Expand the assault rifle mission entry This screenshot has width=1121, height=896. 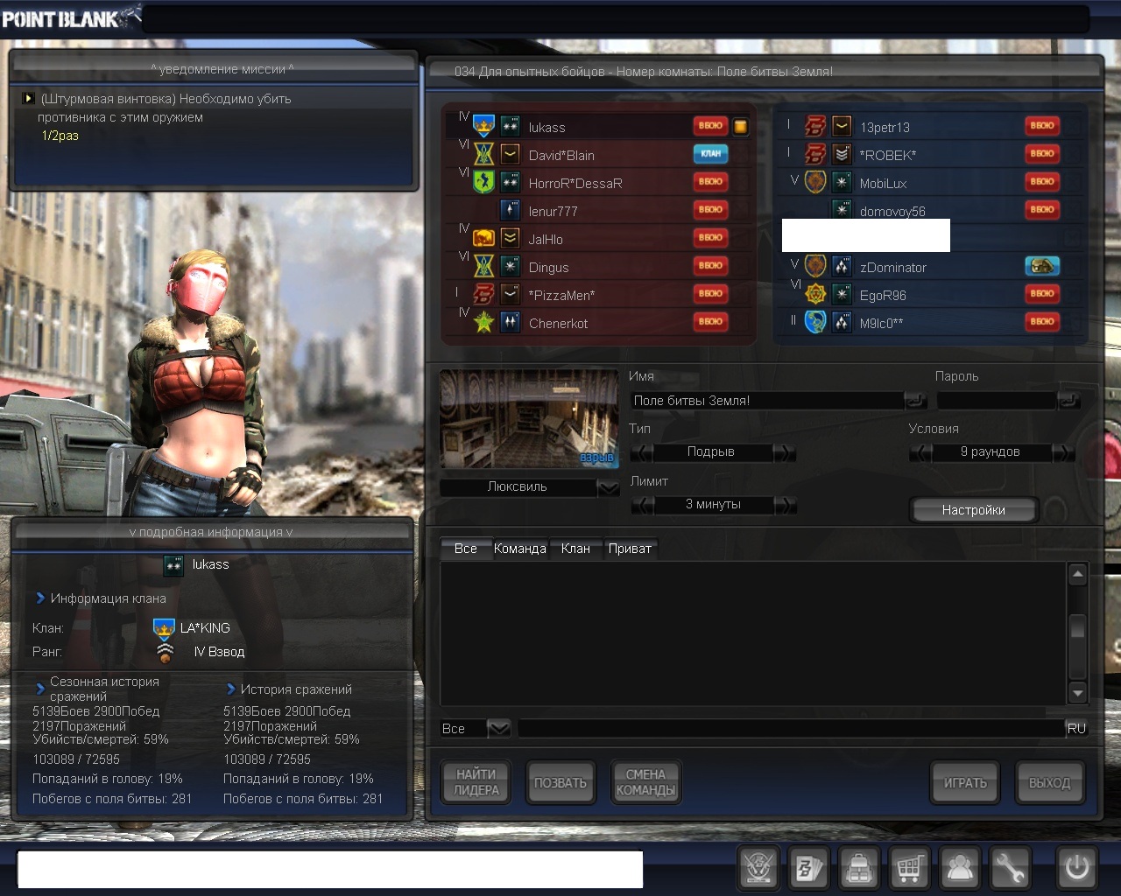(29, 99)
